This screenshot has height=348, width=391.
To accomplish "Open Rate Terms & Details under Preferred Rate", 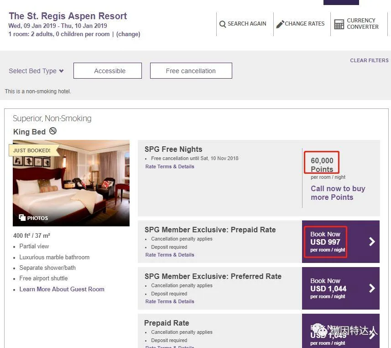I will pos(170,301).
